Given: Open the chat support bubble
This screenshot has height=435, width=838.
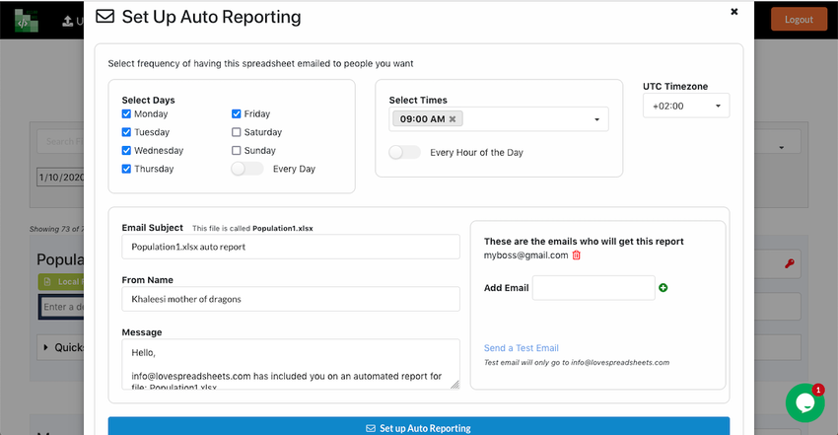Looking at the screenshot, I should [x=804, y=402].
